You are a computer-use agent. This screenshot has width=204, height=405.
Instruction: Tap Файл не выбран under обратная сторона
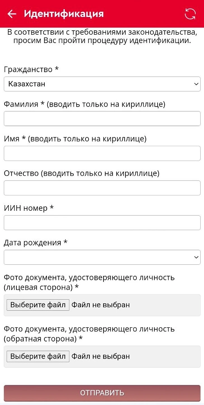(x=101, y=356)
